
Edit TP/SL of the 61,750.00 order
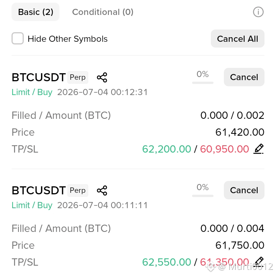(x=259, y=261)
